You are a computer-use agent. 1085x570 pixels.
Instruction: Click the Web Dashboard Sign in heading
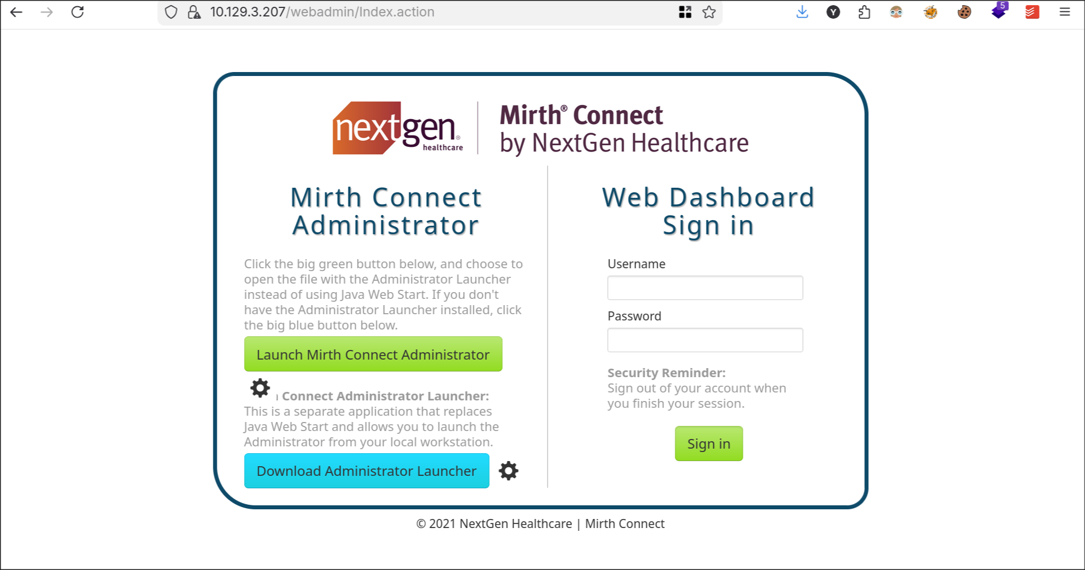click(708, 212)
